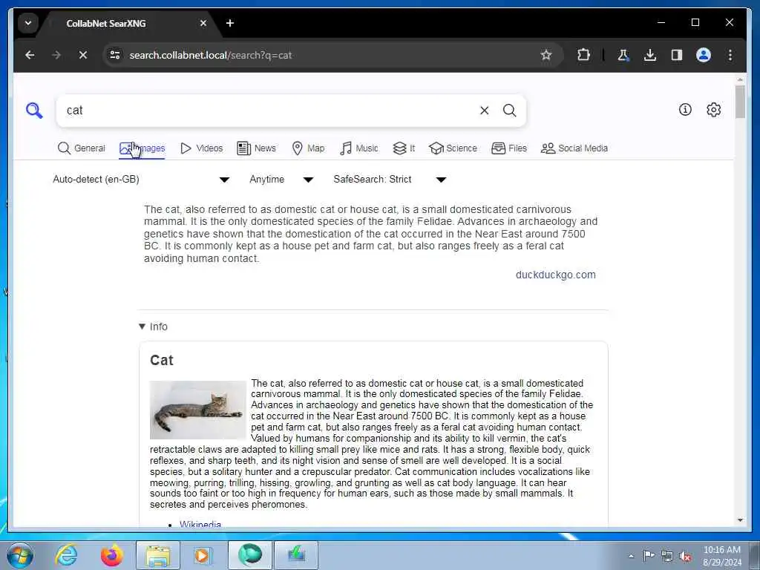Click into the search query field

(269, 111)
